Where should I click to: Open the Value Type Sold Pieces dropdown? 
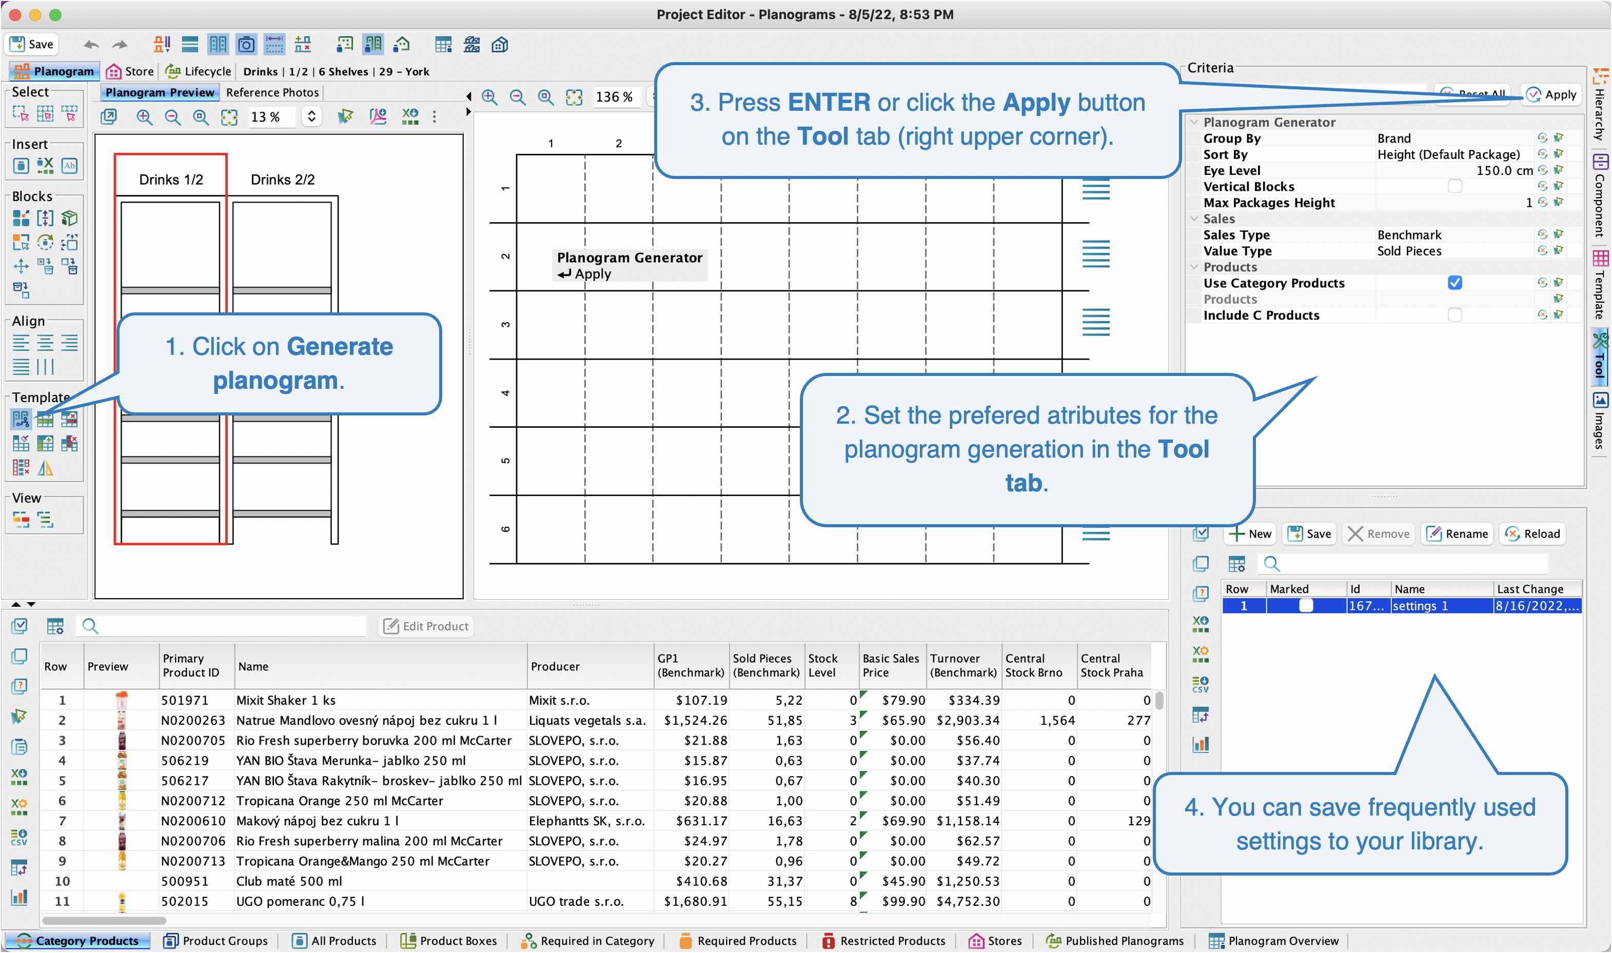(1454, 250)
